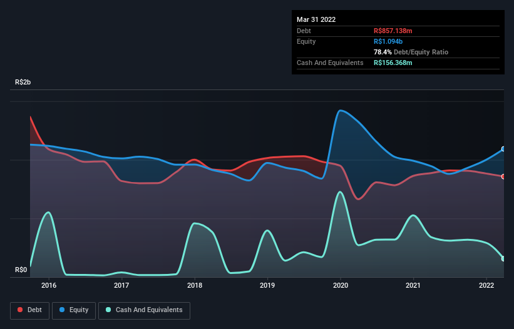Click the R$1.094b equity value
The width and height of the screenshot is (514, 329).
[x=388, y=41]
